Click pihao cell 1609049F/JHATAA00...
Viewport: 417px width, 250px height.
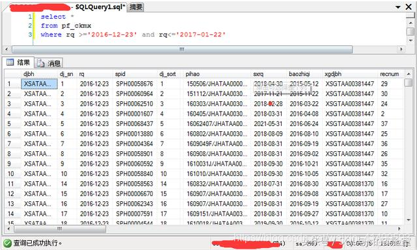click(x=217, y=144)
